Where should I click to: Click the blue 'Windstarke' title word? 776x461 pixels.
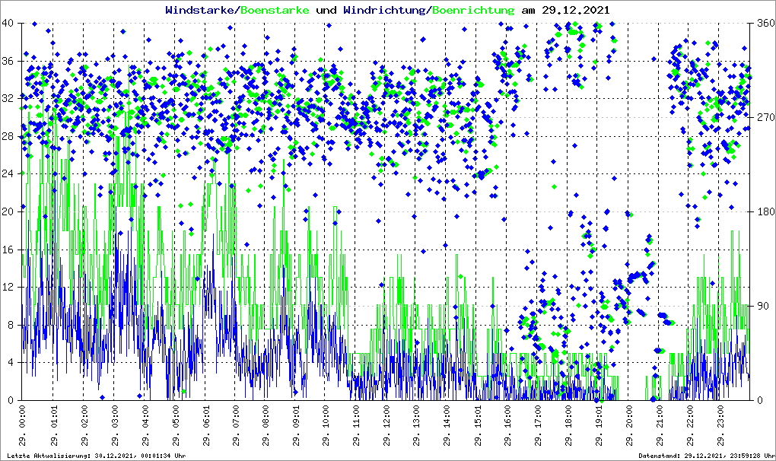[201, 11]
